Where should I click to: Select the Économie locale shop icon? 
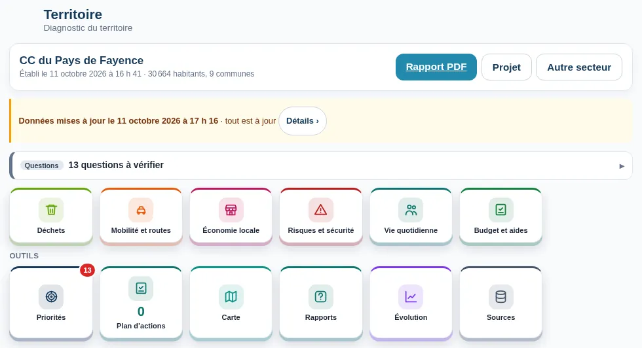(x=231, y=210)
